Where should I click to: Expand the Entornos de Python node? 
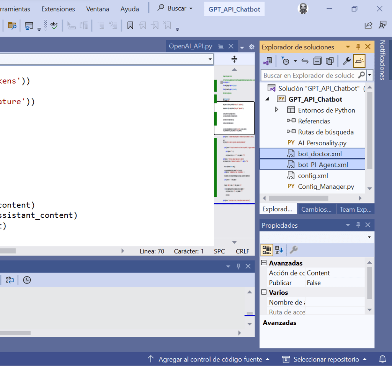277,110
